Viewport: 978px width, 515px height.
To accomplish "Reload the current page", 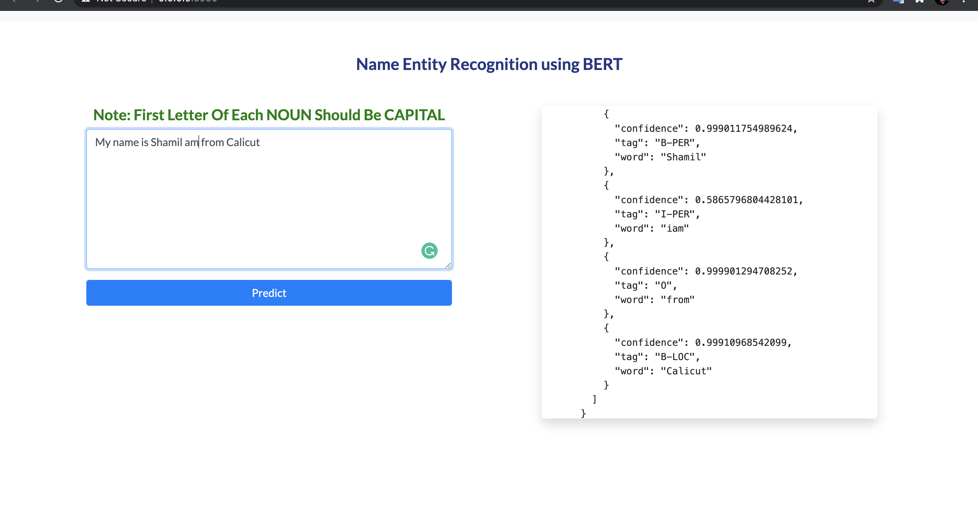I will pos(58,1).
